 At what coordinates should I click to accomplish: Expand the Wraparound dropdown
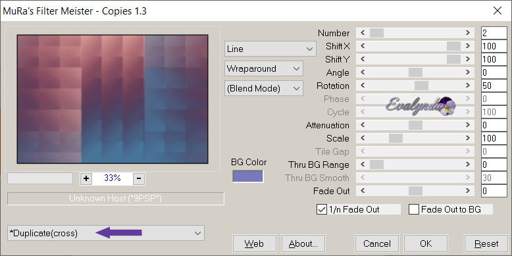click(x=264, y=68)
